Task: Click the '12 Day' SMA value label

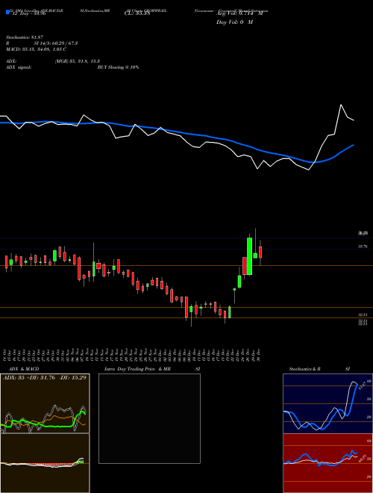Action: click(x=28, y=13)
